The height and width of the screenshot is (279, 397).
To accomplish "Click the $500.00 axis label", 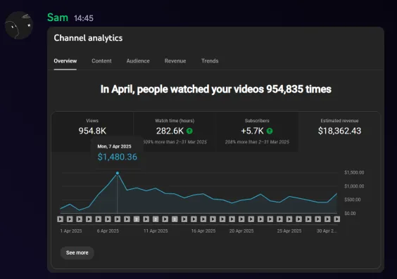I will pyautogui.click(x=353, y=200).
